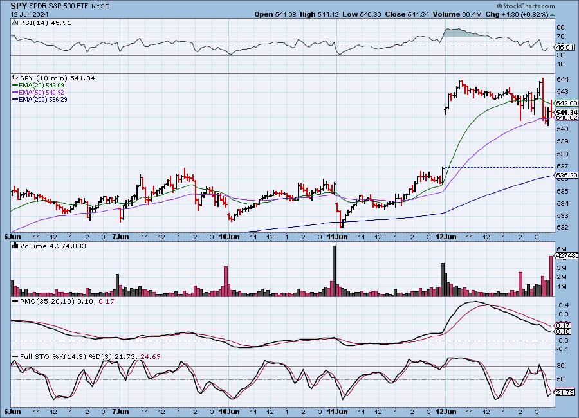Viewport: 579px width, 418px height.
Task: Click the black line marker before Full STO
Action: (x=15, y=356)
